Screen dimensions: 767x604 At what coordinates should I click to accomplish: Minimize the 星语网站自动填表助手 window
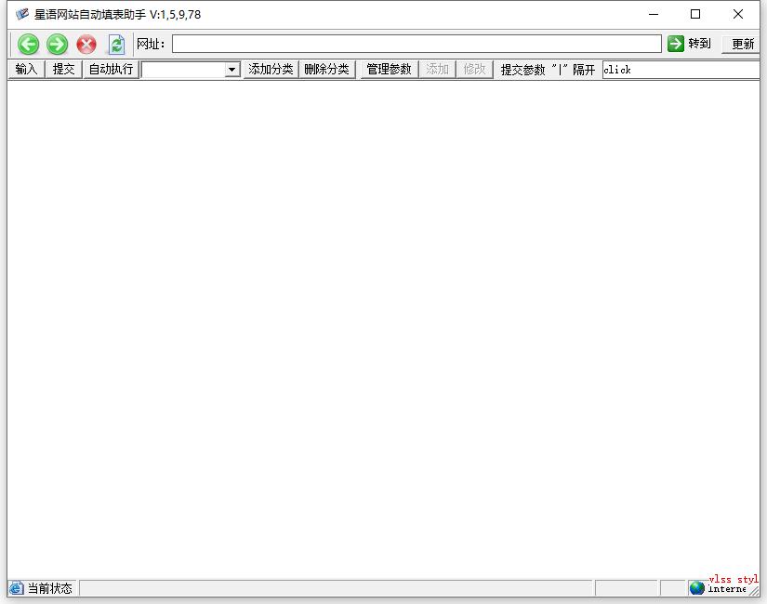pyautogui.click(x=654, y=14)
